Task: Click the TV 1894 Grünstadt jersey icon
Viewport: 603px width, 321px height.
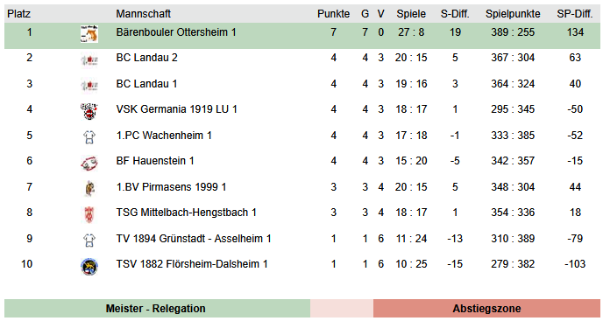Action: click(89, 241)
